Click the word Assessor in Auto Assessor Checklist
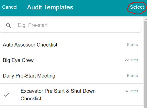The width and height of the screenshot is (147, 108). (25, 45)
